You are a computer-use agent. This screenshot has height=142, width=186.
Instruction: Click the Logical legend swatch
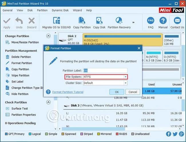(x=30, y=134)
